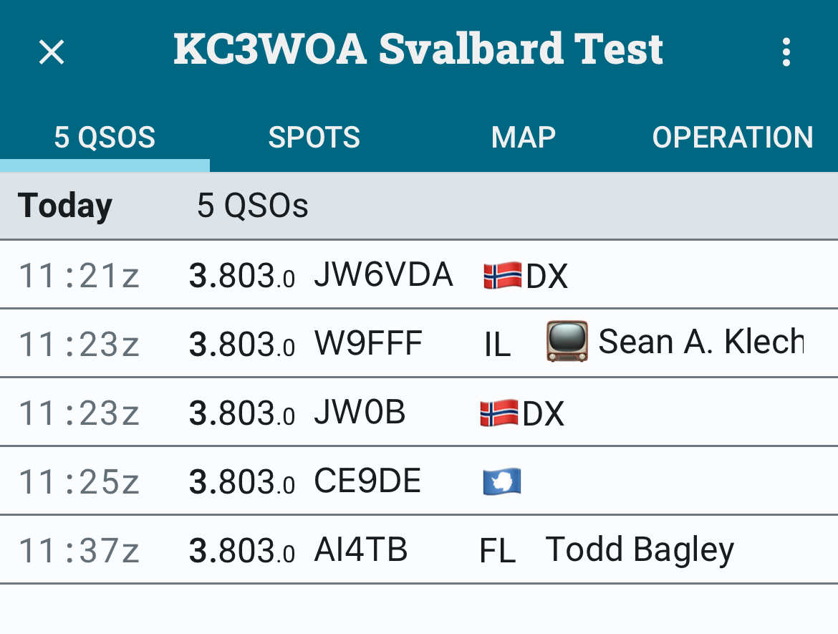Viewport: 838px width, 634px height.
Task: Open the Map tab
Action: [523, 137]
